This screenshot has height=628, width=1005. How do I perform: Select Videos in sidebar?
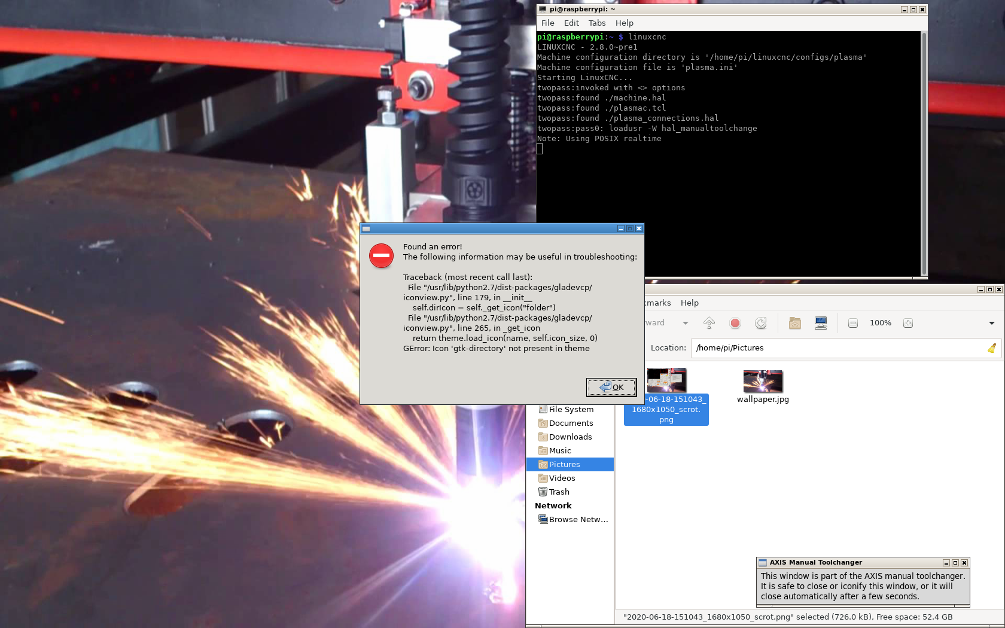tap(570, 478)
